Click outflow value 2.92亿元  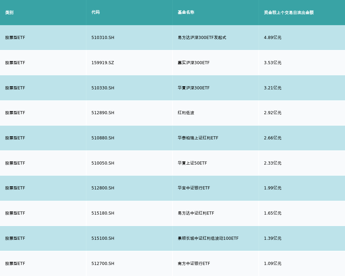pyautogui.click(x=273, y=113)
